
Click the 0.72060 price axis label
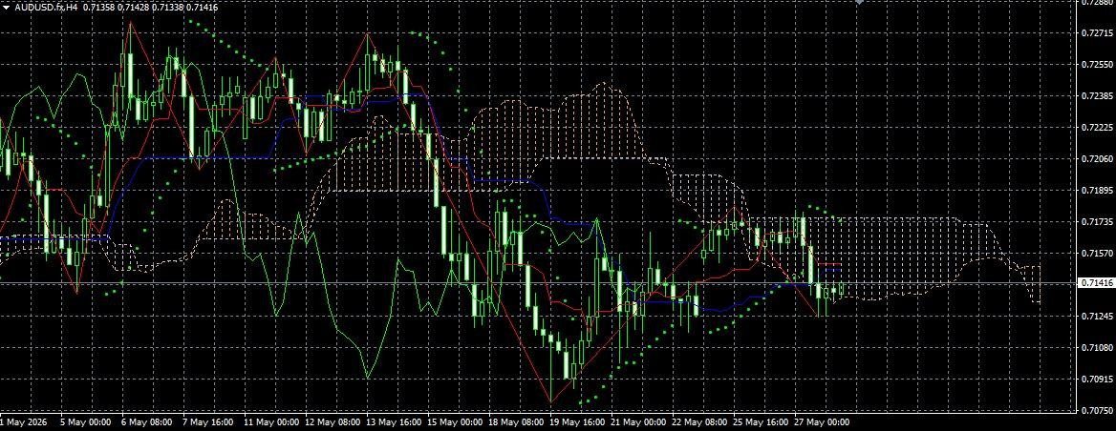pos(1097,159)
